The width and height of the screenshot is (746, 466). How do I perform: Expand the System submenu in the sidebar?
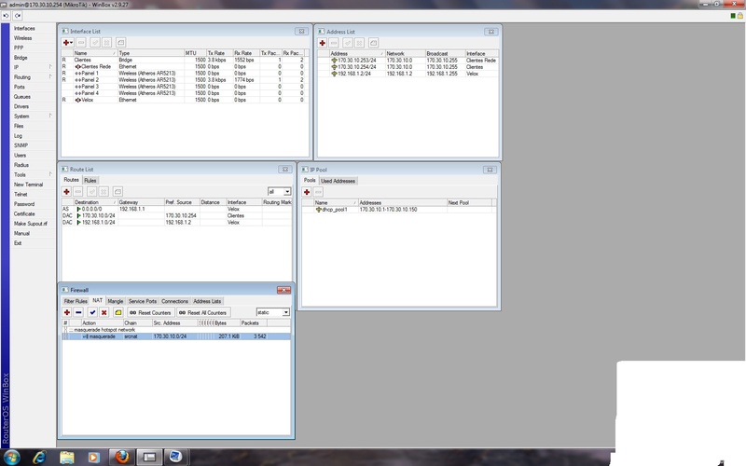50,116
